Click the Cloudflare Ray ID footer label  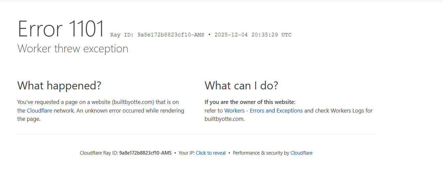(99, 153)
